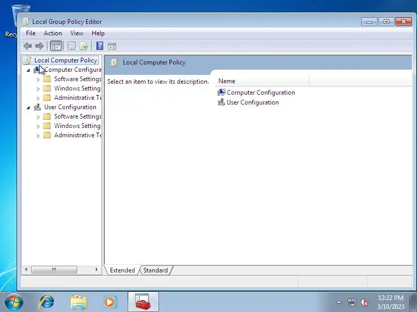Expand Windows Settings under User Configuration
Image resolution: width=417 pixels, height=312 pixels.
pos(38,126)
